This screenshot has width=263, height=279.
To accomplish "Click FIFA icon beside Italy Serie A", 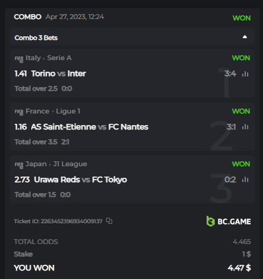I will (19, 59).
